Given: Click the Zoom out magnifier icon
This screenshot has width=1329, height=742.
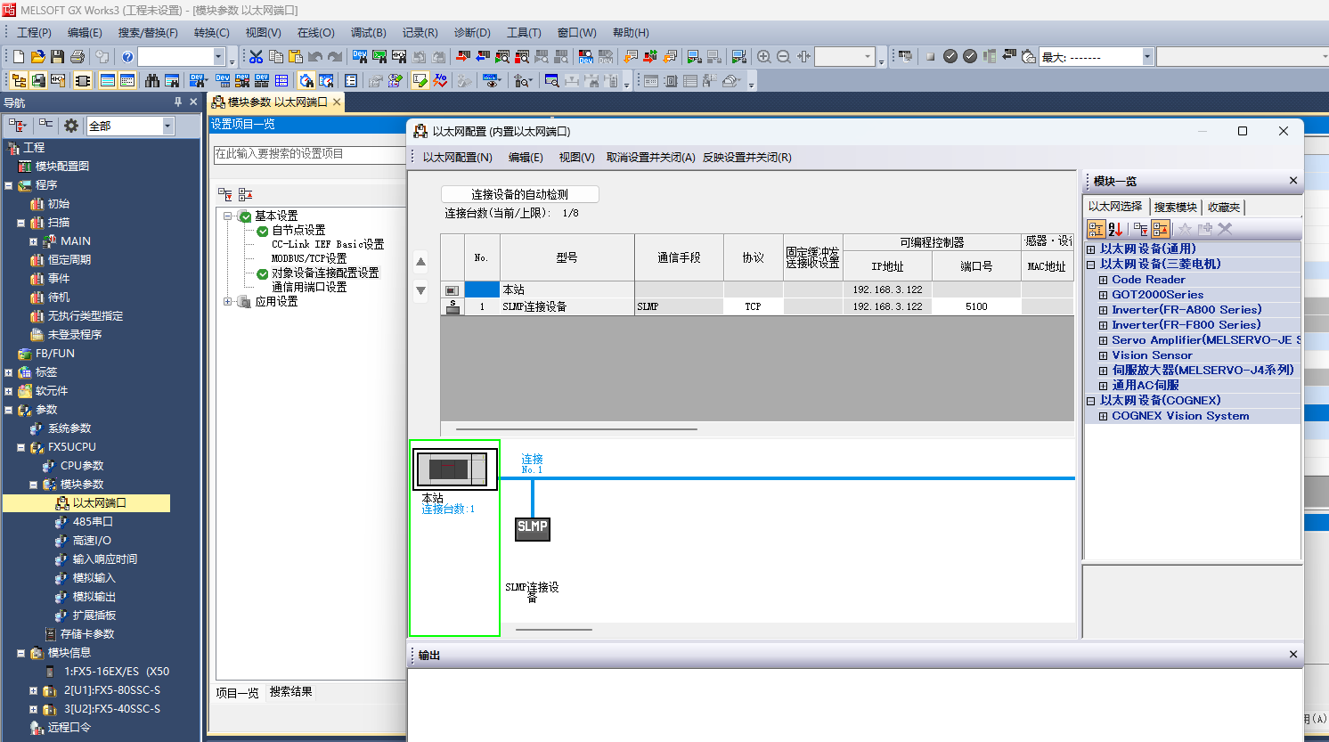Looking at the screenshot, I should 784,57.
